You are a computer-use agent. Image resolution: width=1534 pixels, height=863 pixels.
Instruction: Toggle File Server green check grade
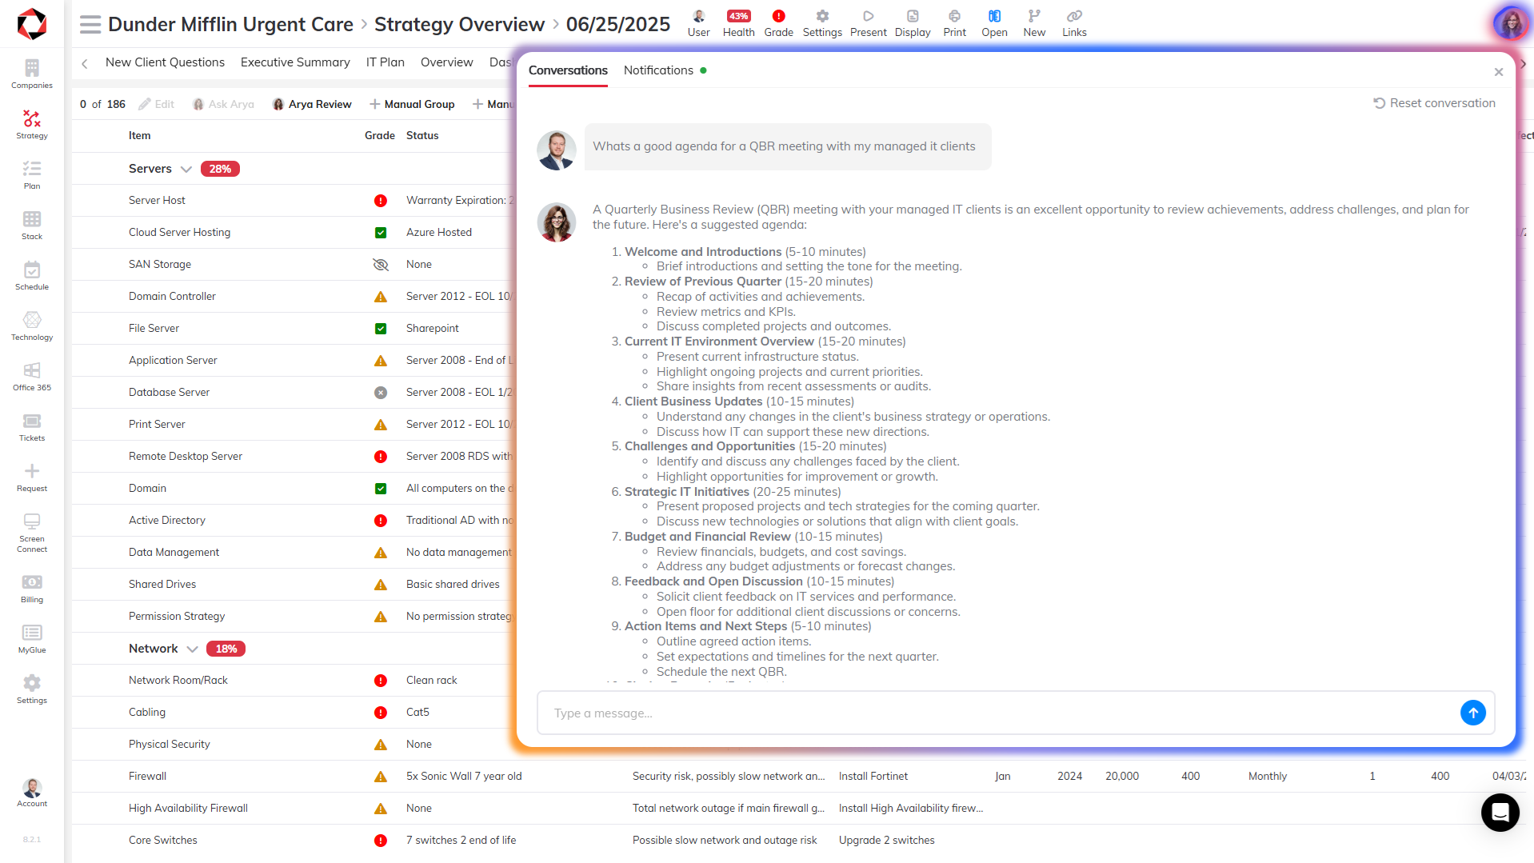381,329
